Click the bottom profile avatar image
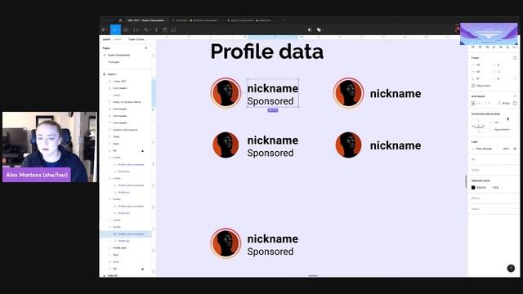The image size is (523, 294). tap(226, 243)
